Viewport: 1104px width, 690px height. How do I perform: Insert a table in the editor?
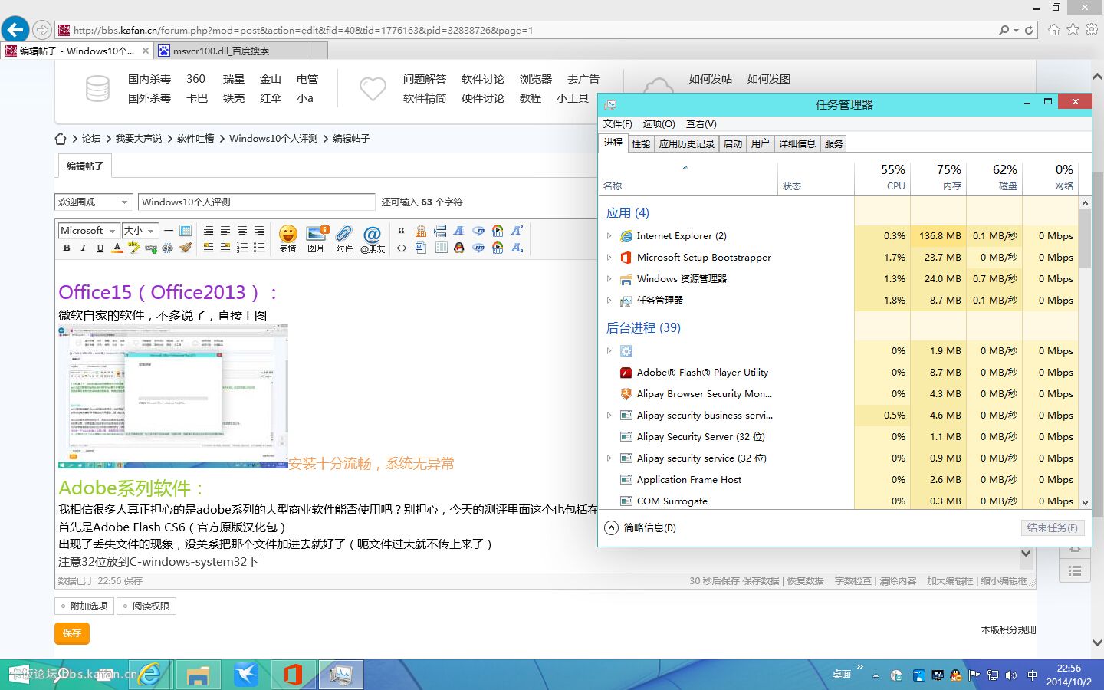186,231
